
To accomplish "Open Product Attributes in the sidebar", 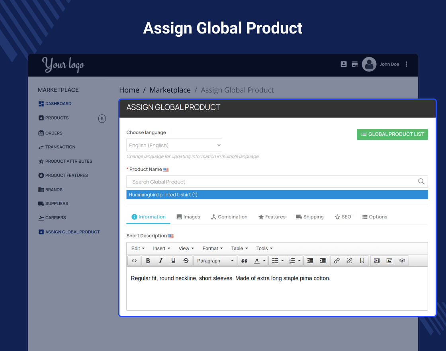I will tap(65, 161).
